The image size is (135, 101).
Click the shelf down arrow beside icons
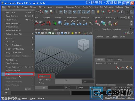point(131,25)
